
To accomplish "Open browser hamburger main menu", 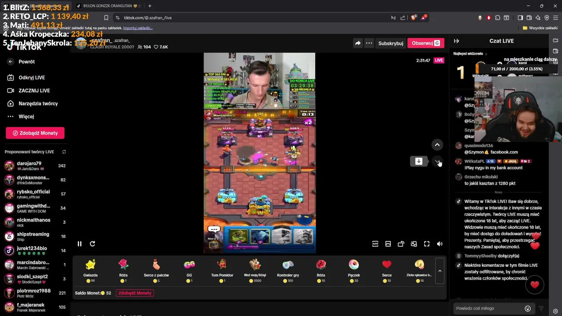I will pos(555,18).
